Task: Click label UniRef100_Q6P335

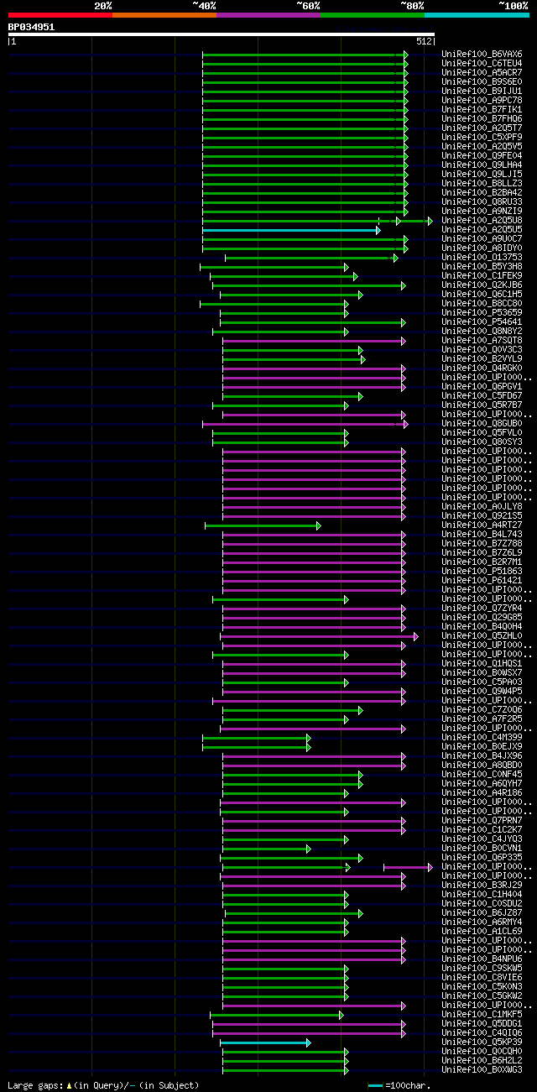Action: (x=482, y=858)
